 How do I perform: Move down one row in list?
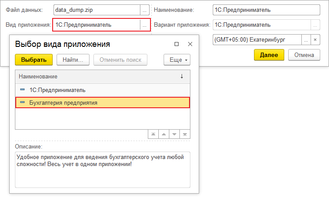[x=174, y=134]
